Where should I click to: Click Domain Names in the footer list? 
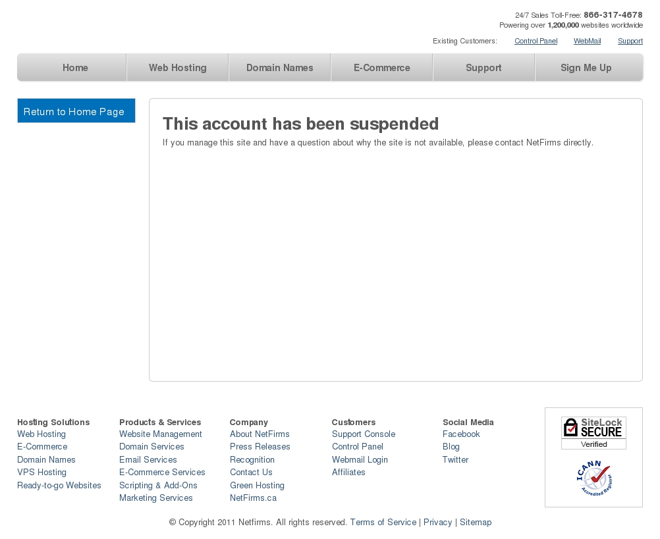pyautogui.click(x=46, y=459)
